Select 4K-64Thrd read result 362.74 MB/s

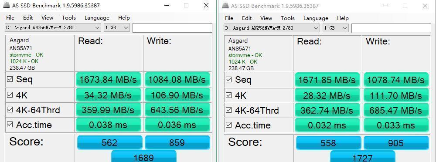coord(327,110)
